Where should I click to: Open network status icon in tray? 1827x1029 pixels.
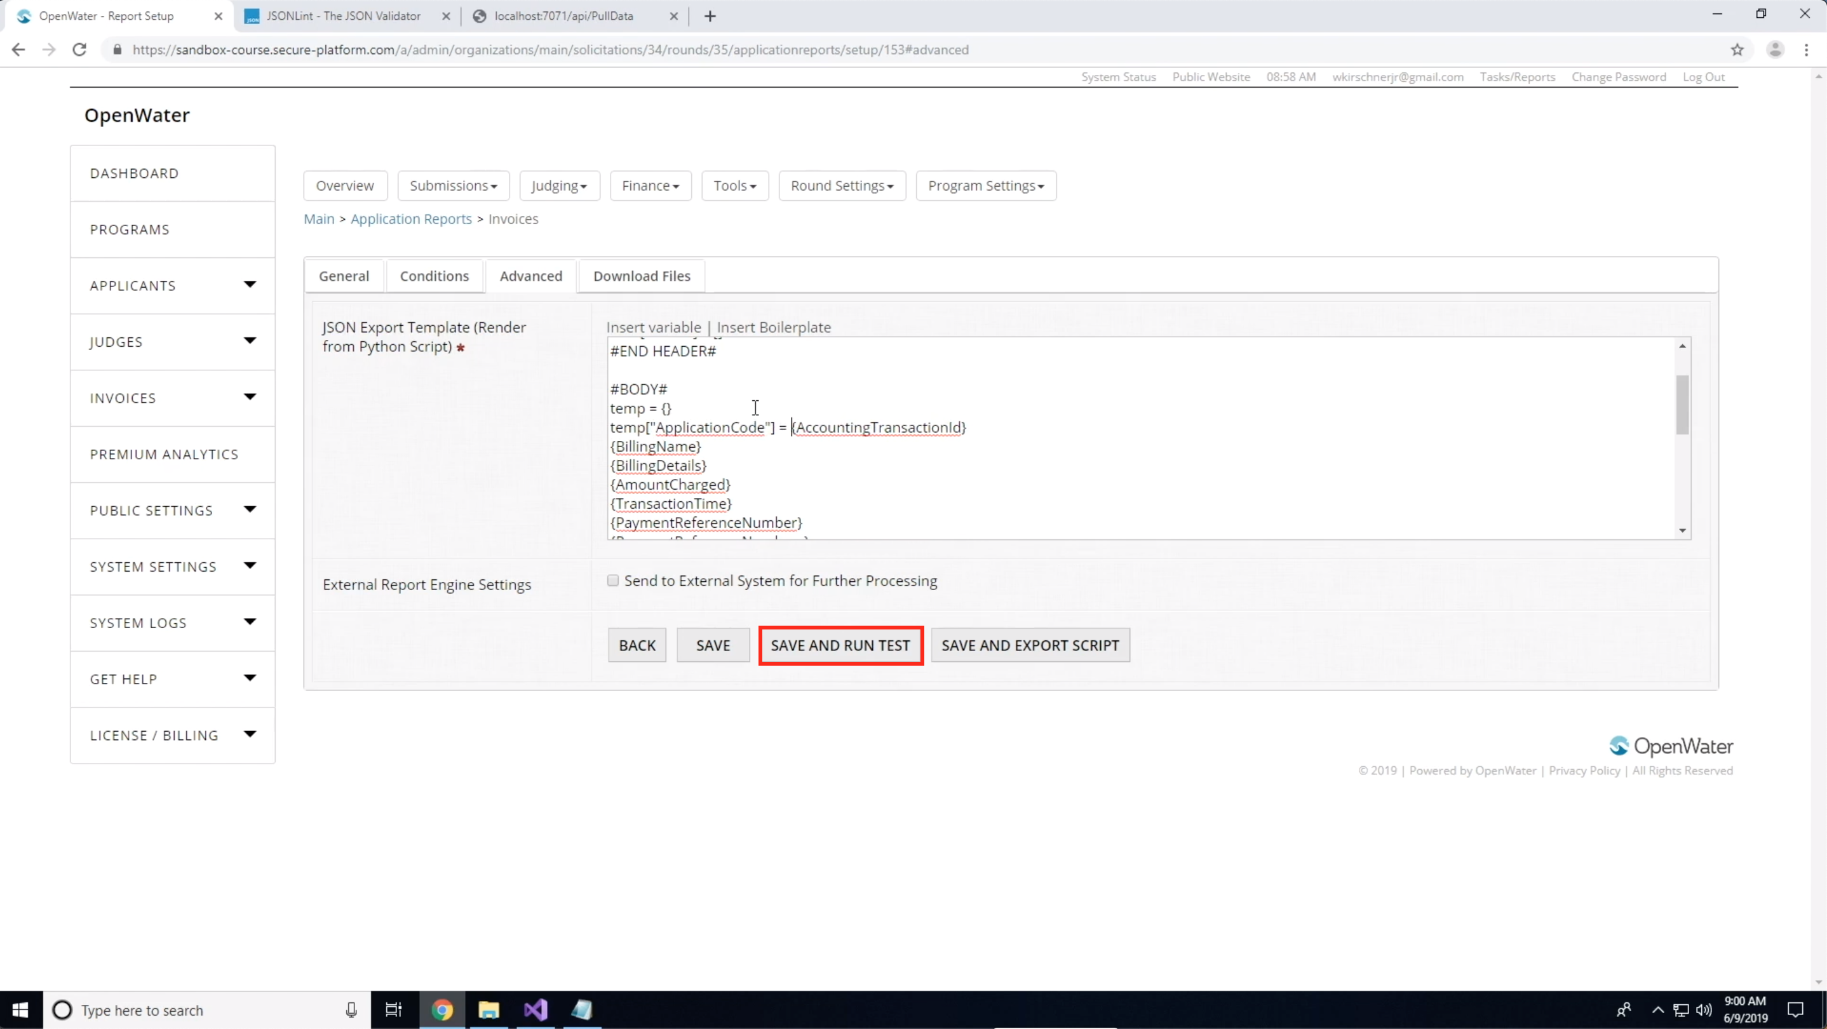click(1681, 1010)
